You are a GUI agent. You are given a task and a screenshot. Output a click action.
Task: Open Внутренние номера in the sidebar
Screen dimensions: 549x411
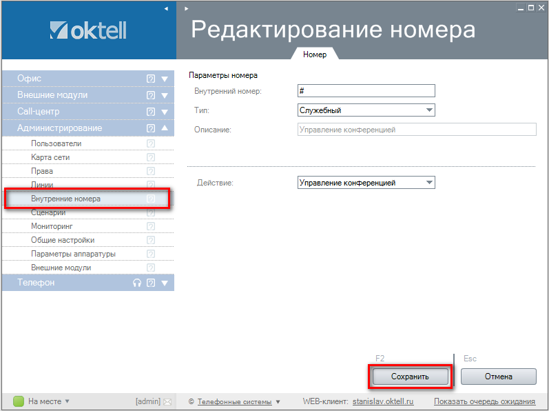coord(65,199)
